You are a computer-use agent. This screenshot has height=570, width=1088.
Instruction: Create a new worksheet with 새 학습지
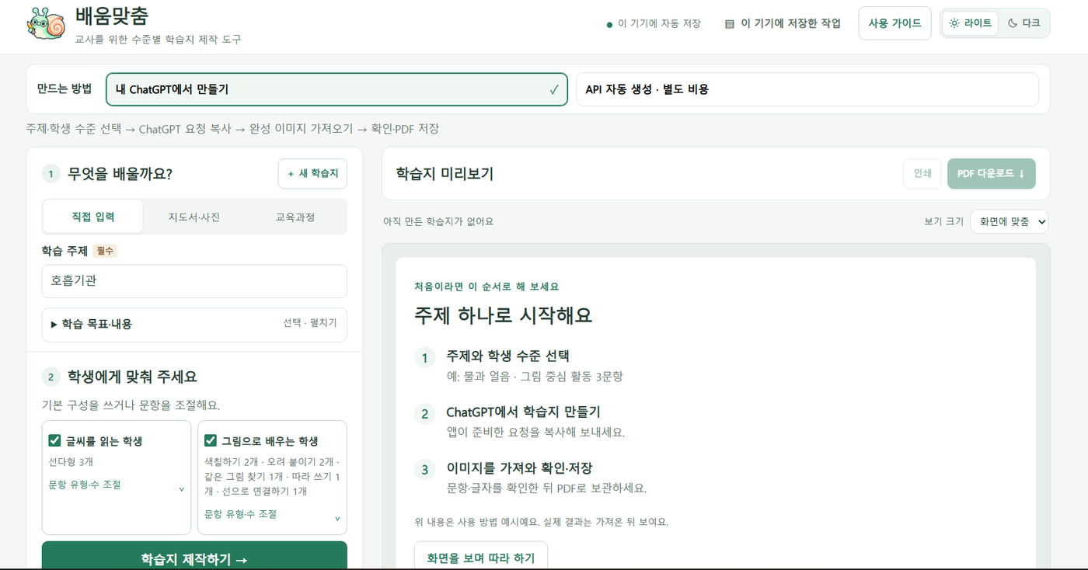coord(312,174)
